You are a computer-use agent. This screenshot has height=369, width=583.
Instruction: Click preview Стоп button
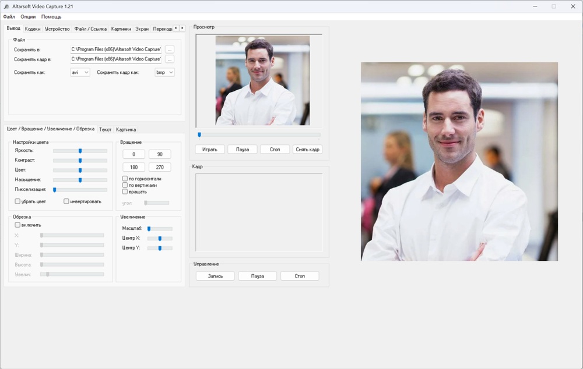coord(275,149)
